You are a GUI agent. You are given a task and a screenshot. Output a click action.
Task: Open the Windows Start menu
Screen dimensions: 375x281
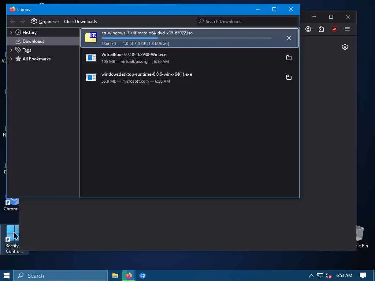pyautogui.click(x=7, y=276)
